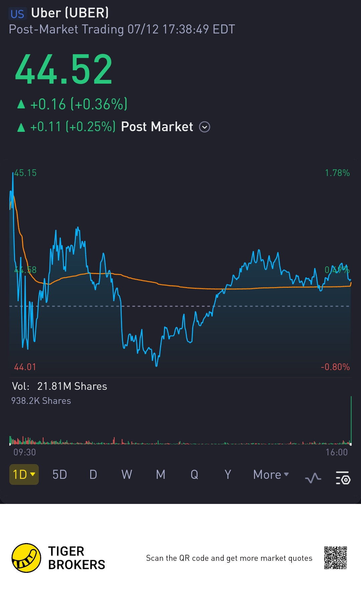Tap the tall closing volume bar
The width and height of the screenshot is (361, 612).
point(351,420)
